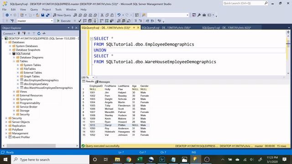Select dbo.EmployeeSalary in the tree

[36, 84]
